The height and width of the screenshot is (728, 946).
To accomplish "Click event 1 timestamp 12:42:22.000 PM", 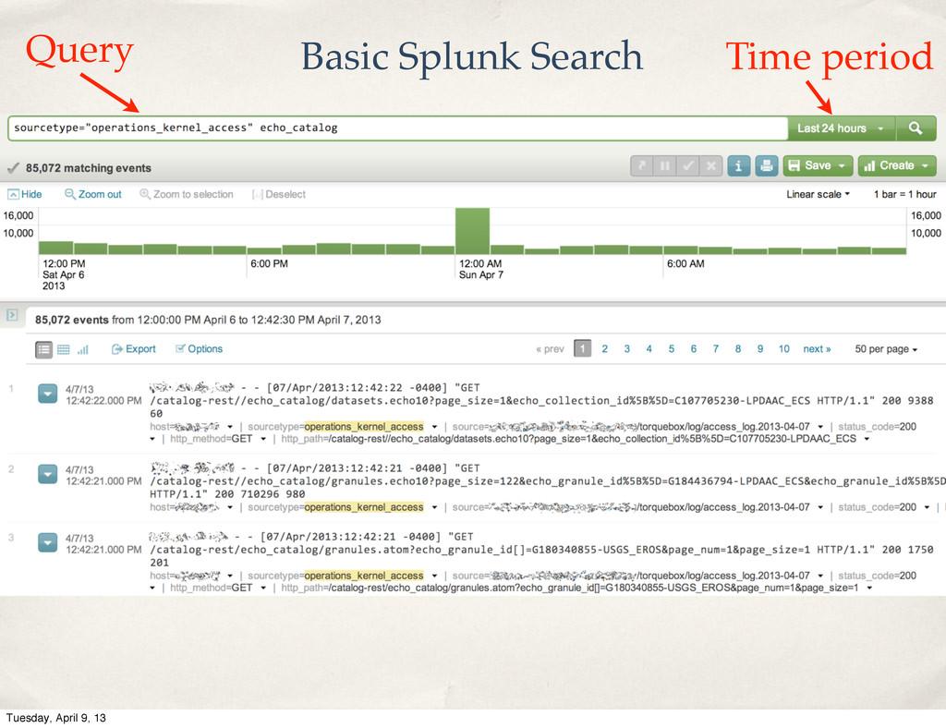I will 103,400.
